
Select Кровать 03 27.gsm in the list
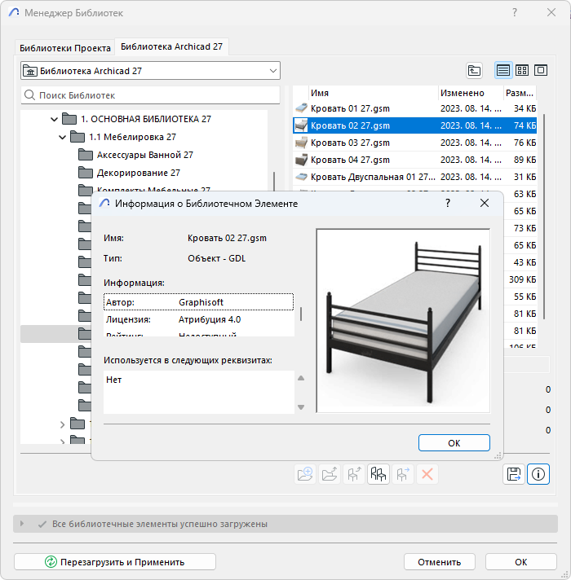pos(414,143)
